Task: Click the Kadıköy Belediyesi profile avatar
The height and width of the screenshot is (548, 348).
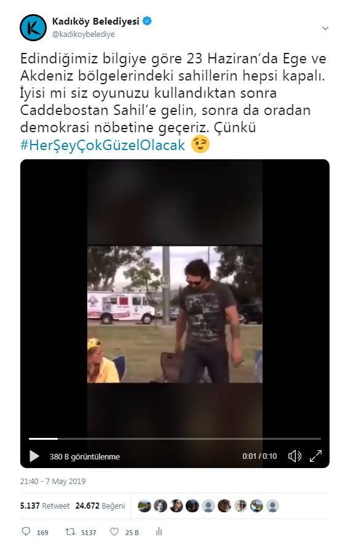Action: coord(33,28)
